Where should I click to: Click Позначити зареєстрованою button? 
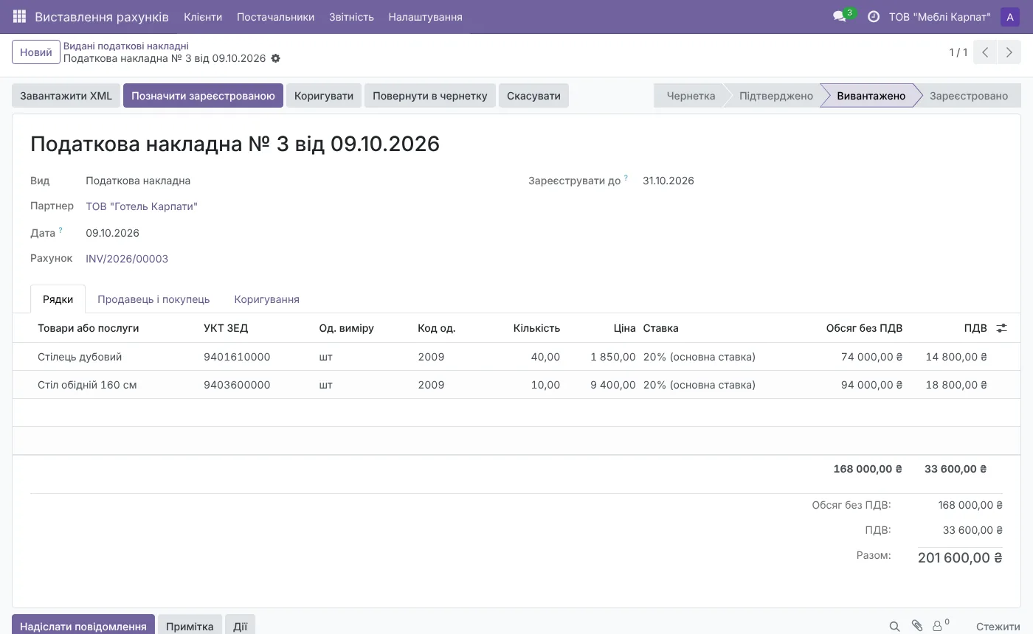[x=203, y=96]
